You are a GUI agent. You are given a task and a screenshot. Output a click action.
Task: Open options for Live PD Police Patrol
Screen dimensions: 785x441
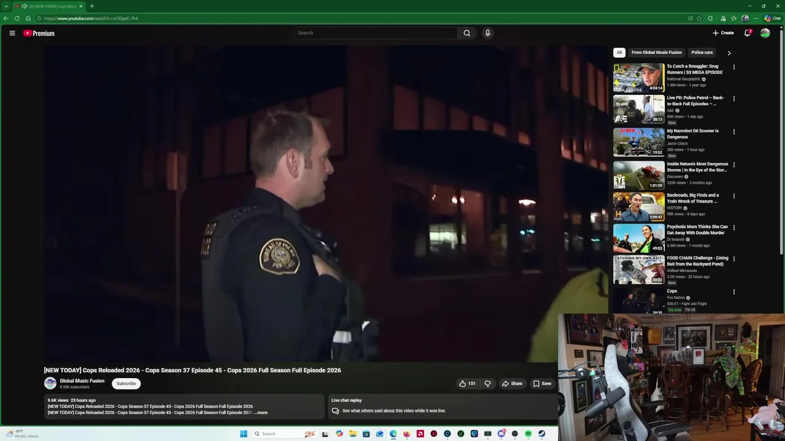733,99
